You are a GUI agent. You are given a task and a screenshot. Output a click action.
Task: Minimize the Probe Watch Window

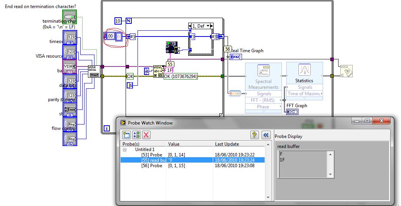click(357, 121)
